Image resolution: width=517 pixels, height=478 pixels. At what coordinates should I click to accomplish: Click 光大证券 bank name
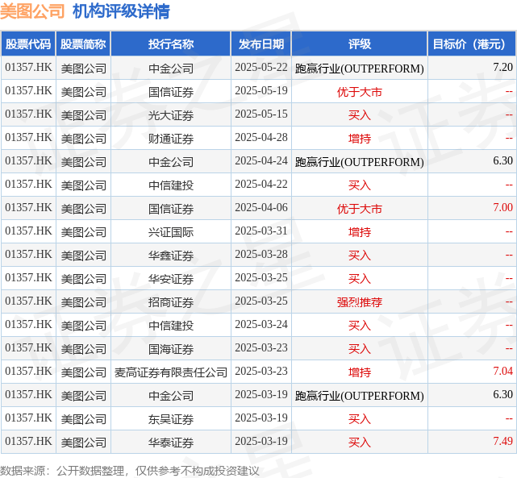click(x=171, y=115)
